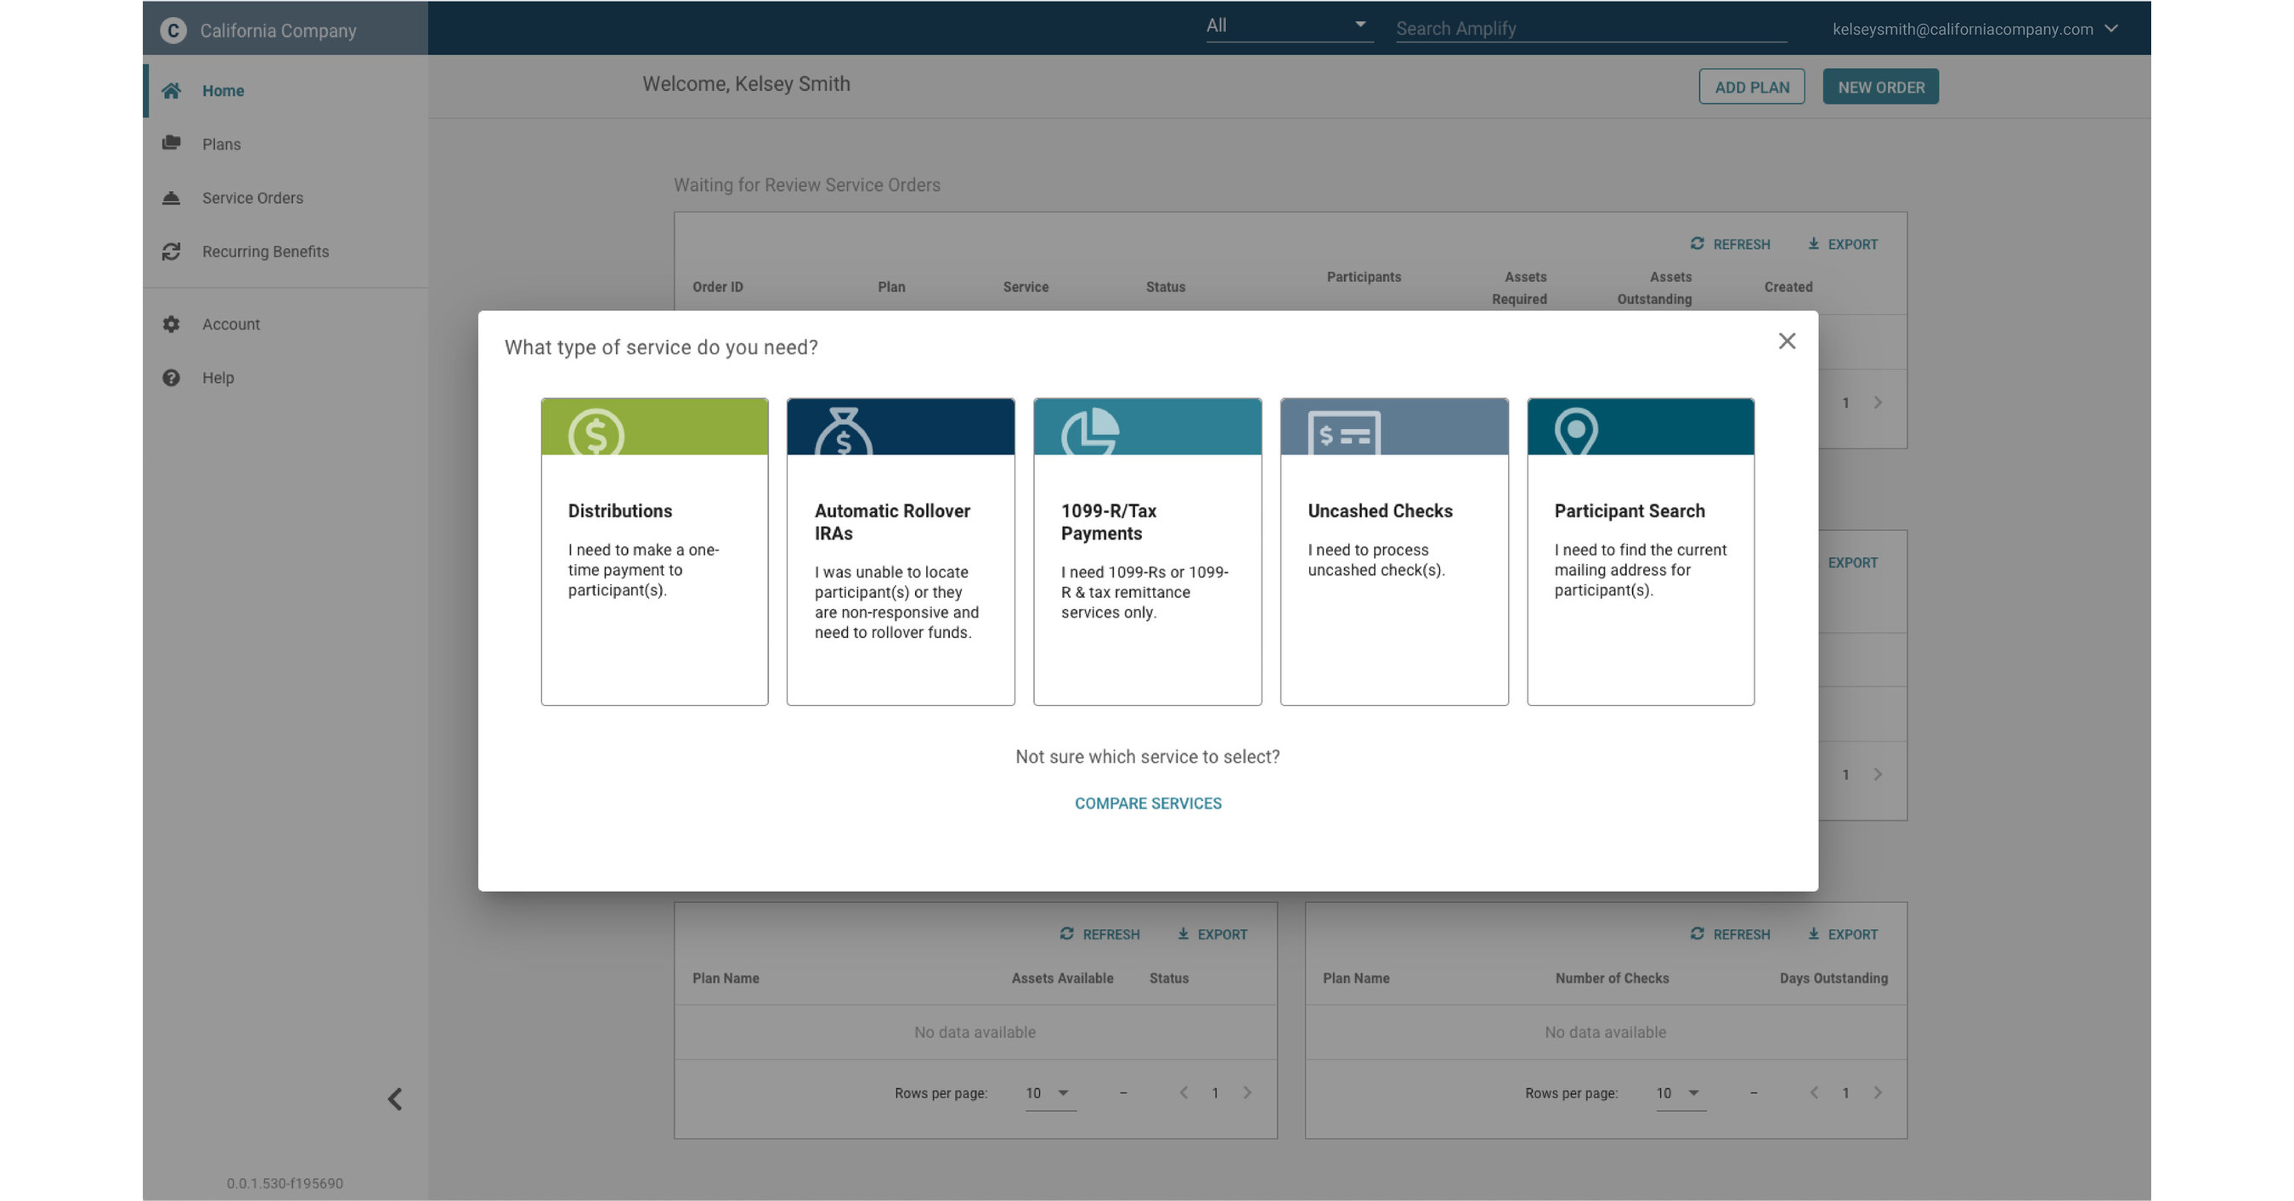Click the Account gear icon
2294x1201 pixels.
(x=172, y=324)
